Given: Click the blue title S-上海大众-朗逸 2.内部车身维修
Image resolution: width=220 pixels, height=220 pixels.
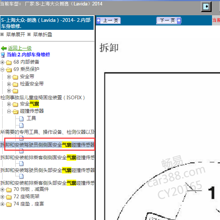Looking at the screenshot, I should click(47, 23).
